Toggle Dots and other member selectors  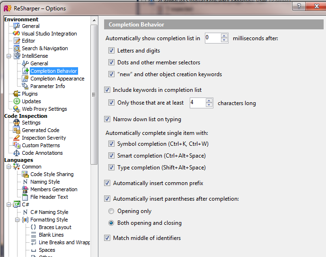pos(112,62)
